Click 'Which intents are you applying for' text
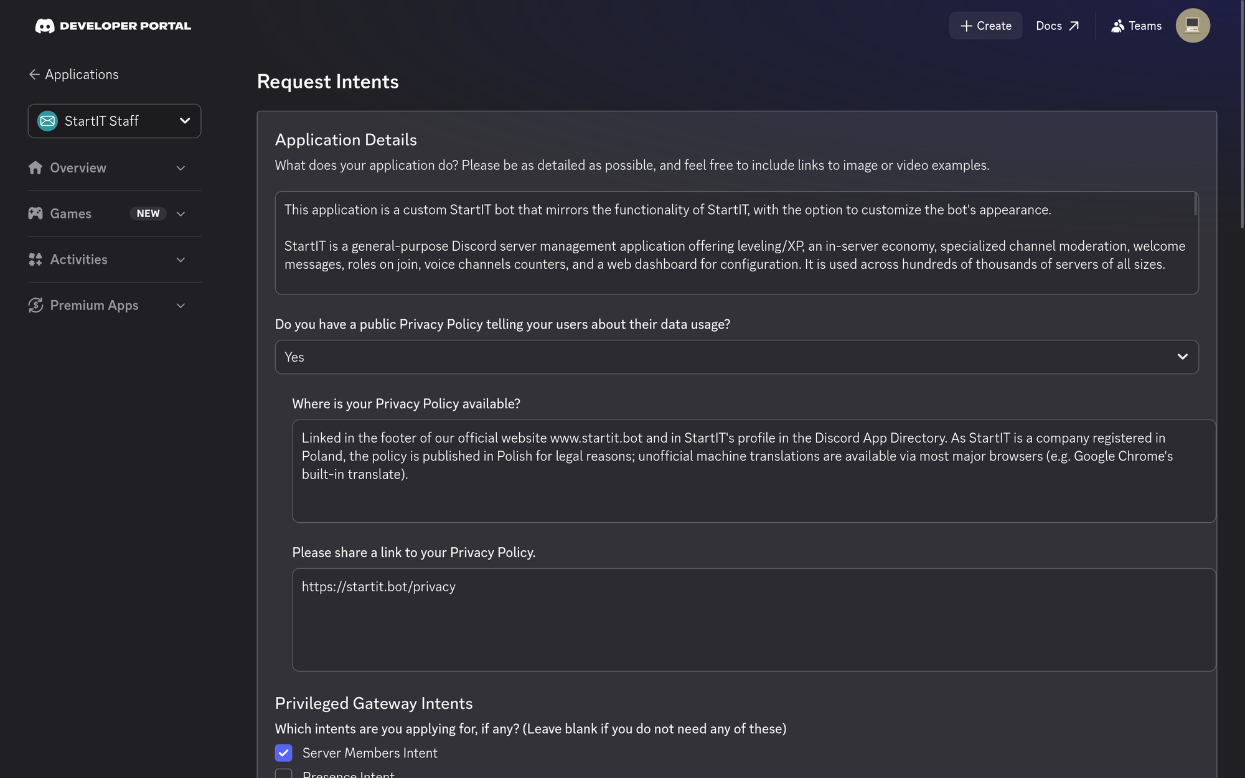 coord(531,729)
